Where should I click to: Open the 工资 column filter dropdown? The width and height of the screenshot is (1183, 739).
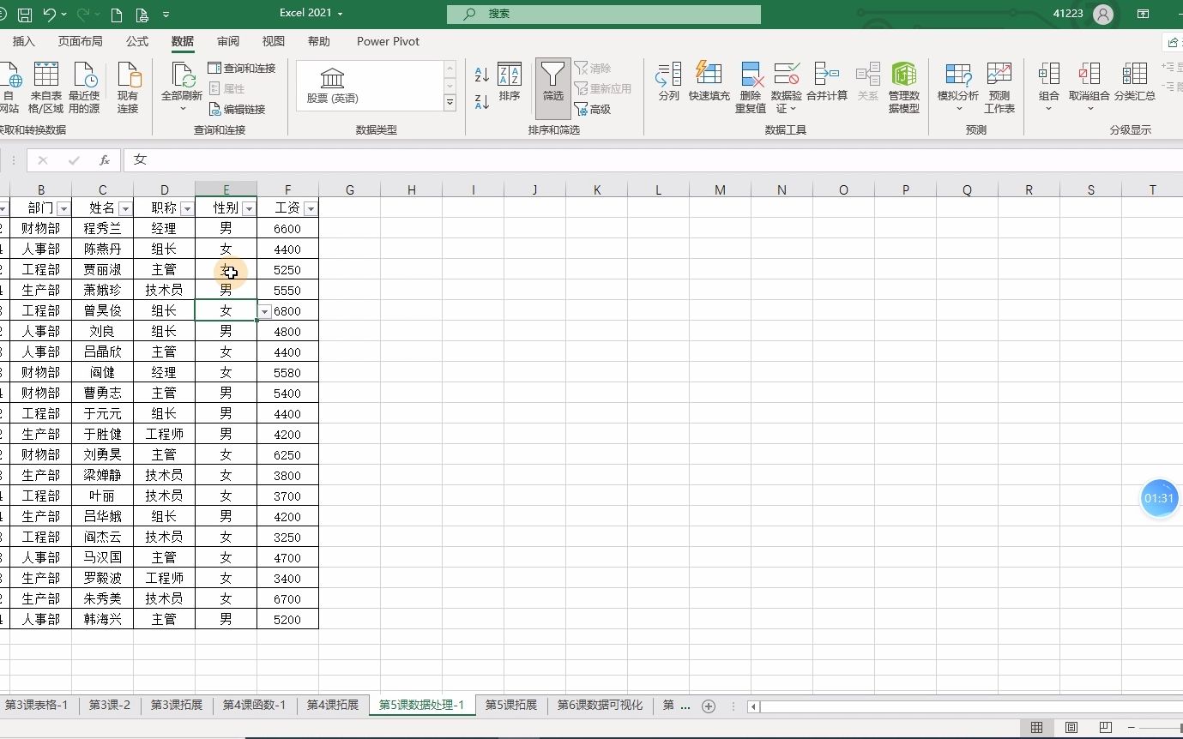coord(310,208)
